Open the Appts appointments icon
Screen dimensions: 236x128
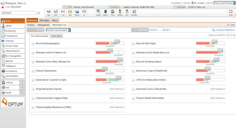pyautogui.click(x=98, y=13)
